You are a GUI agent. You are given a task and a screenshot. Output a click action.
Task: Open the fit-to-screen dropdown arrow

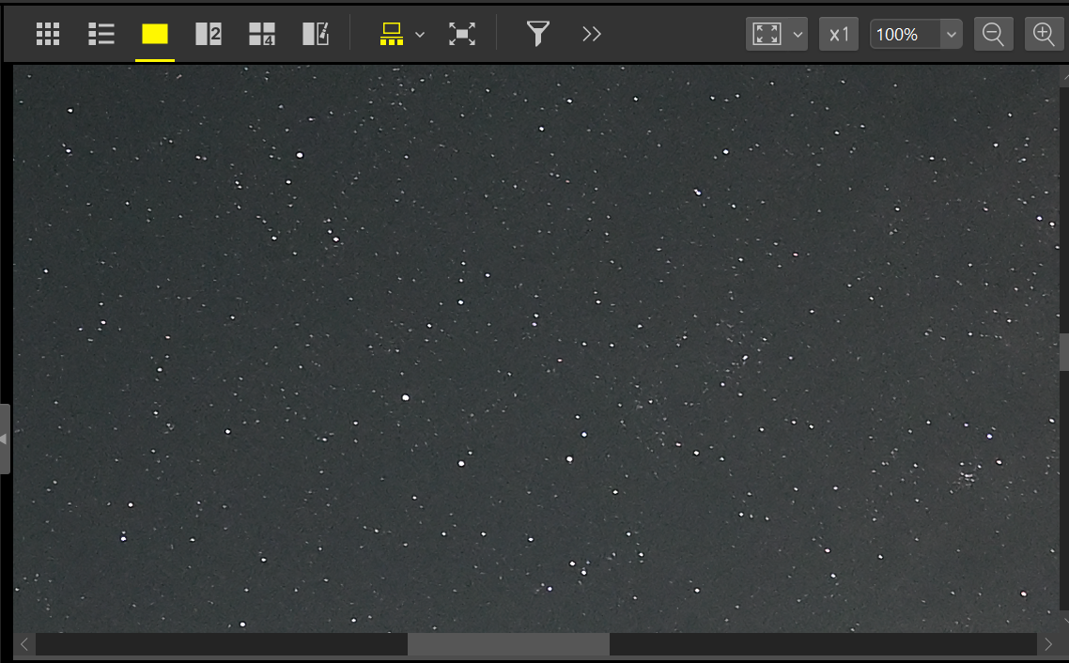pyautogui.click(x=798, y=35)
